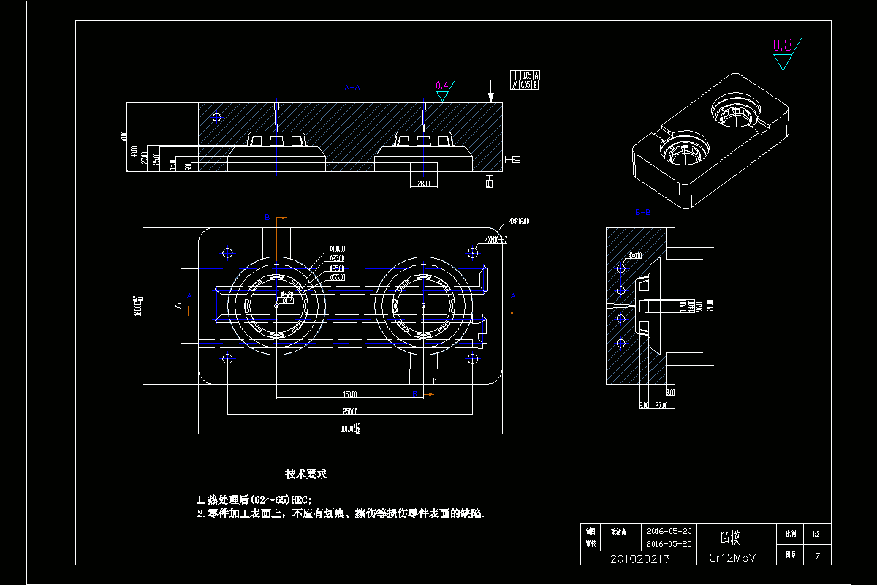
Task: Click the 4XR16.00 corner radius callout
Action: tap(519, 220)
